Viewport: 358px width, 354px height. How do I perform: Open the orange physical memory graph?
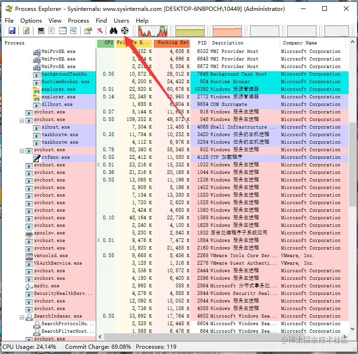click(227, 31)
